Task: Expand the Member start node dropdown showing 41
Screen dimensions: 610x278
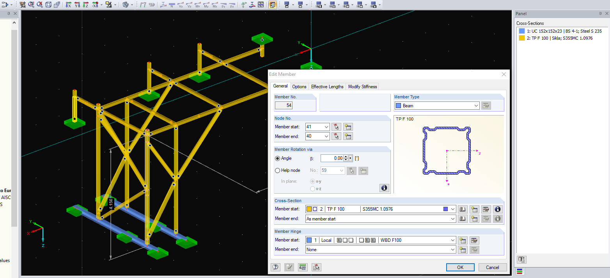Action: click(x=327, y=126)
